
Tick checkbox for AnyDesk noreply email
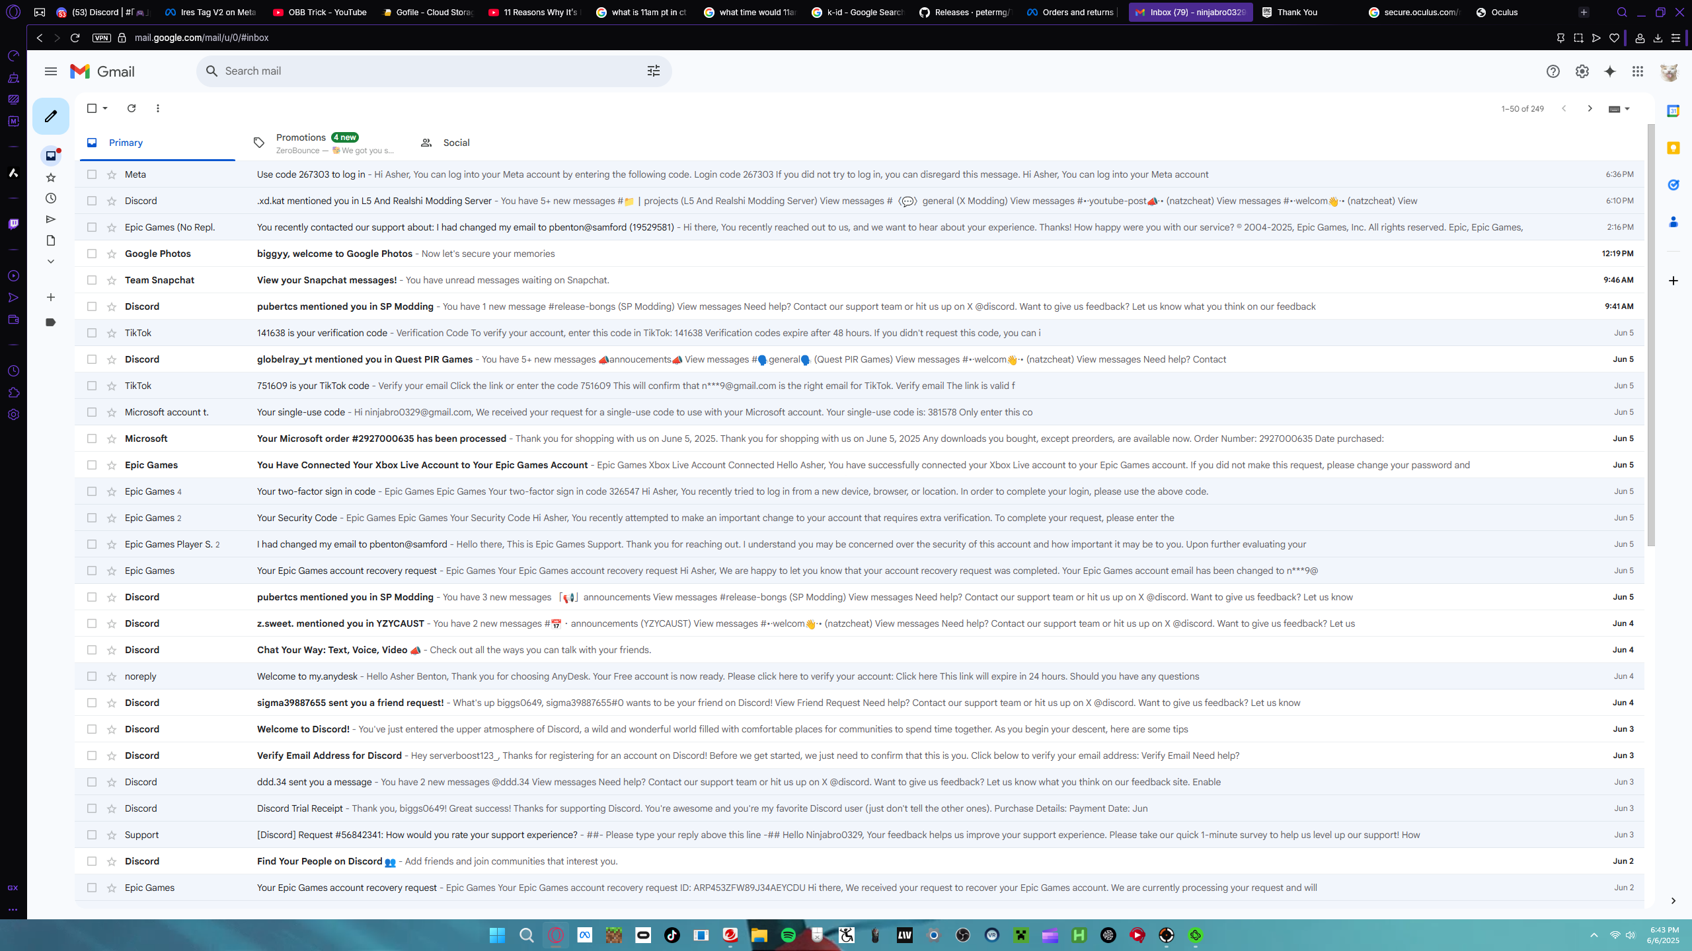(x=92, y=676)
